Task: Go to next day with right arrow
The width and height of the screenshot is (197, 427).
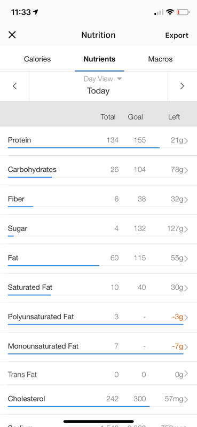Action: (x=182, y=86)
